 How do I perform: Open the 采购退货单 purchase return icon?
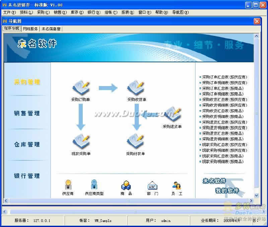[x=173, y=114]
